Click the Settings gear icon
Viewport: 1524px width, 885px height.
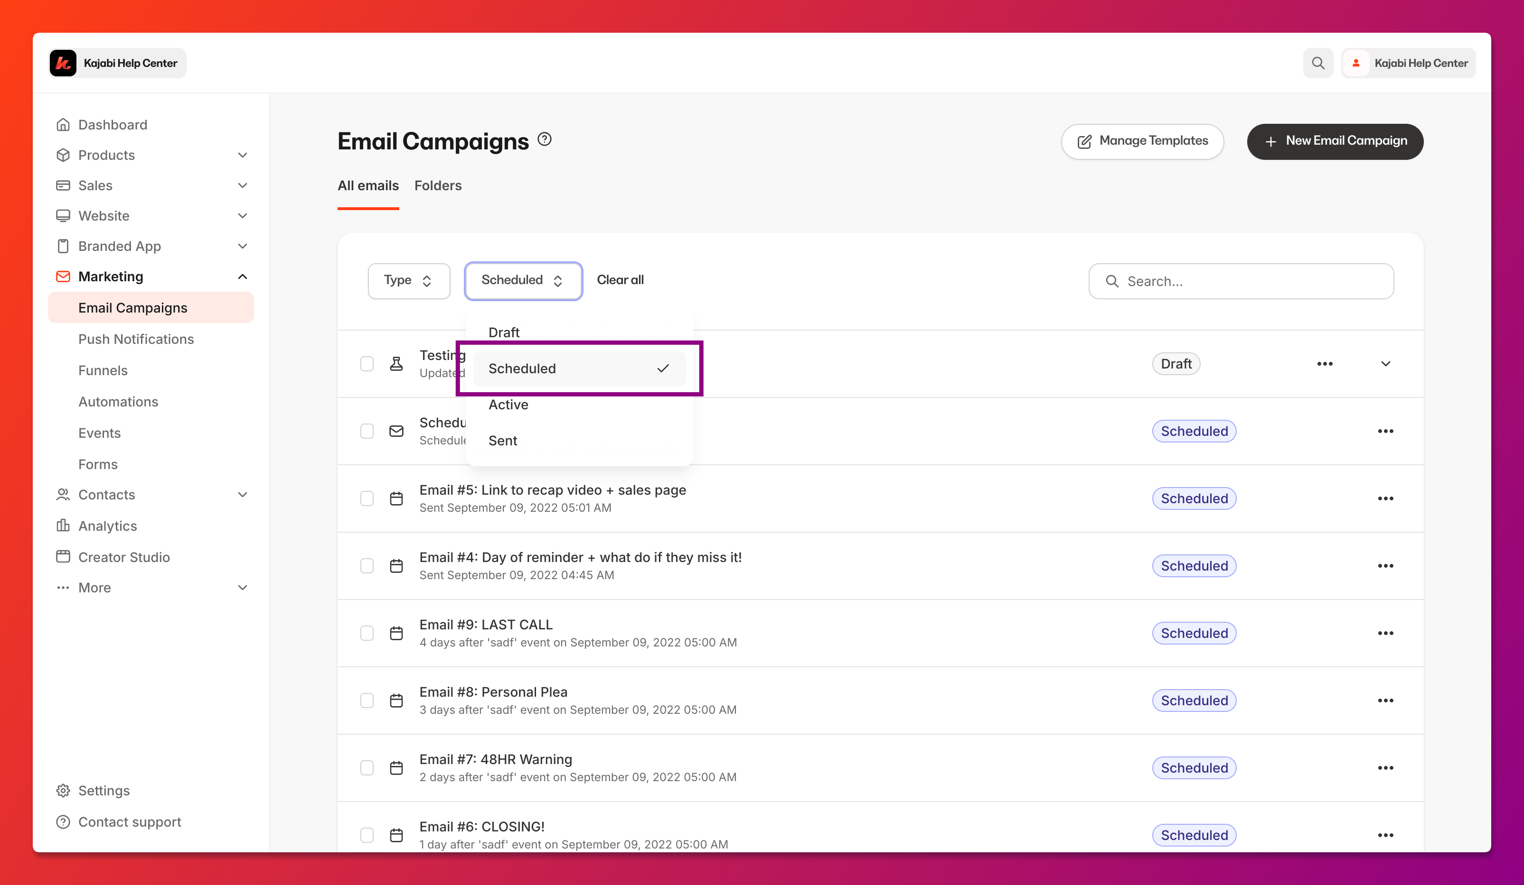[x=63, y=790]
